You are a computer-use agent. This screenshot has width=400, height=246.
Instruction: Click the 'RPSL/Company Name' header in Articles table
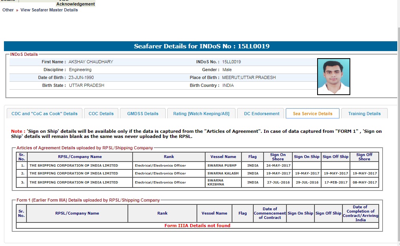80,157
